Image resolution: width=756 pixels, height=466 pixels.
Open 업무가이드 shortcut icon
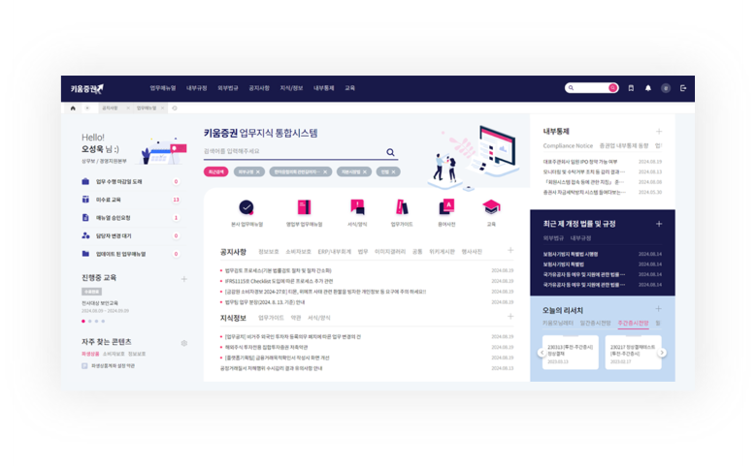pos(402,207)
